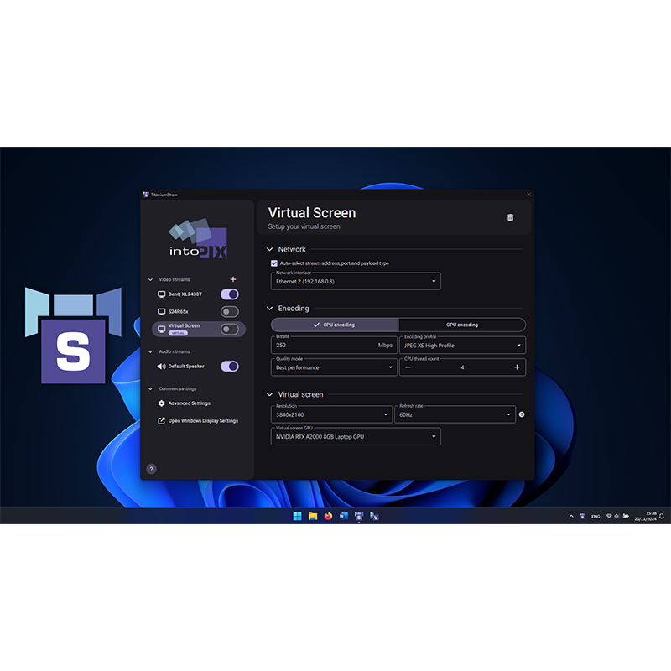Increase the CPU thread count with plus
Viewport: 671px width, 671px height.
[517, 367]
